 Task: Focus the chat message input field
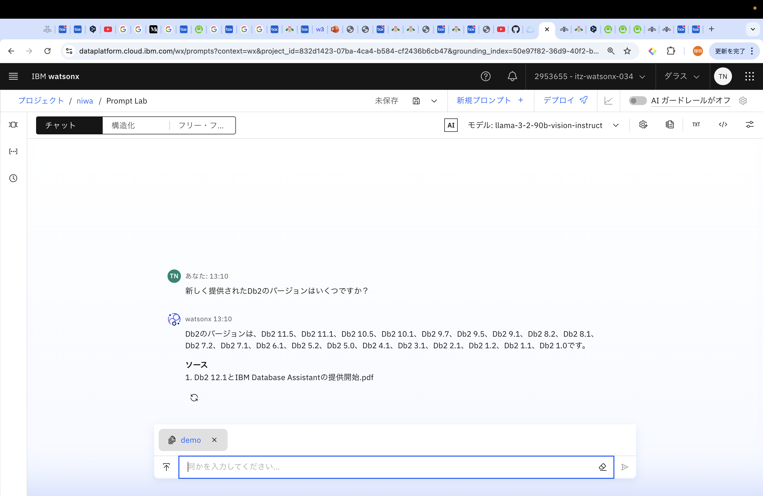point(385,467)
